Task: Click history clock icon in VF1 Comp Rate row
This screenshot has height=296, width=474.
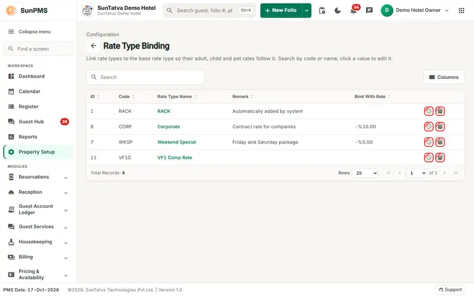Action: point(429,157)
